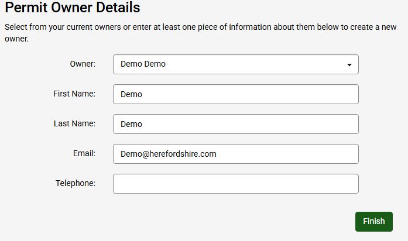Click into the Last Name text box
Screen dimensions: 408x241
(x=235, y=124)
